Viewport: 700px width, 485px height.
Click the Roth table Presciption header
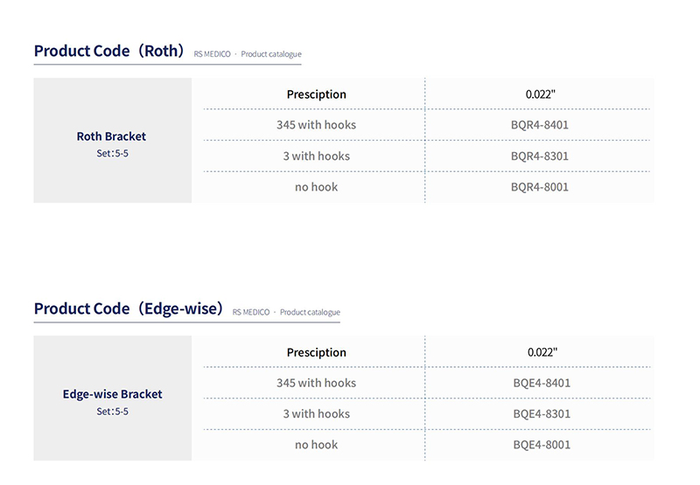(x=317, y=94)
